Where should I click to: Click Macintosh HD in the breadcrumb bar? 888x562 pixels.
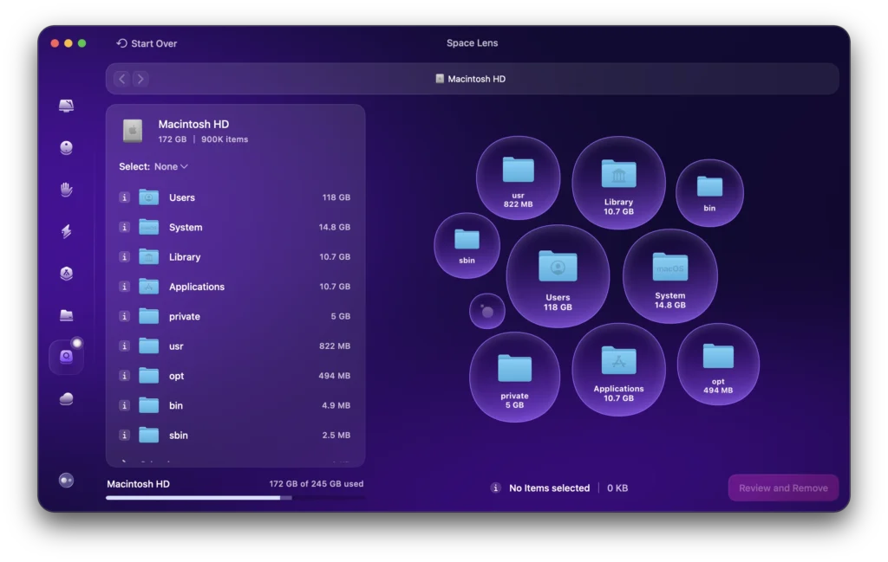(x=472, y=78)
